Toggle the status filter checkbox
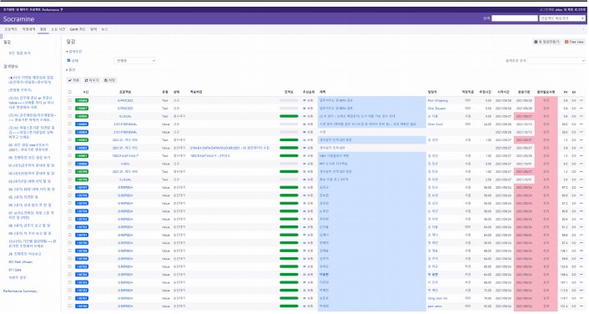Screen dimensions: 589x314 68,60
